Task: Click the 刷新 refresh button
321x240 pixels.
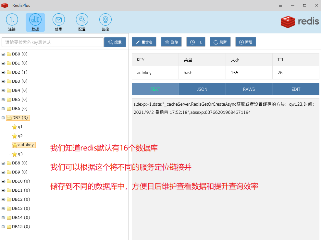Action: 220,42
